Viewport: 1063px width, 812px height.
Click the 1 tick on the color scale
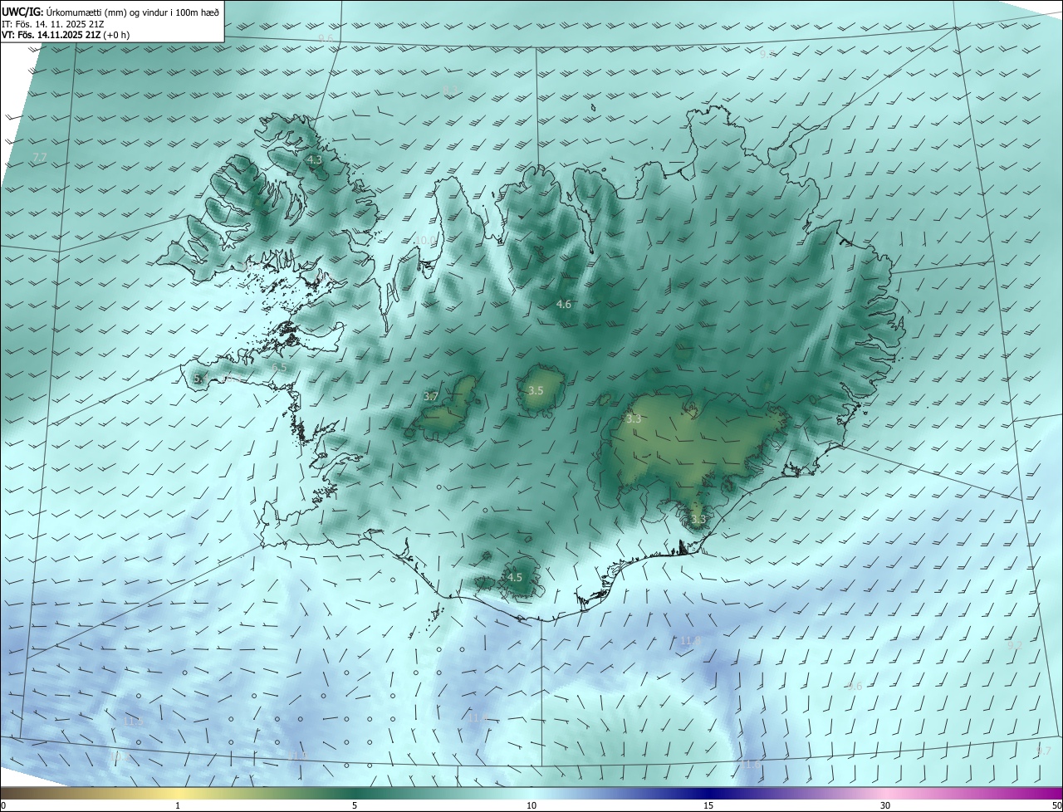coord(178,805)
